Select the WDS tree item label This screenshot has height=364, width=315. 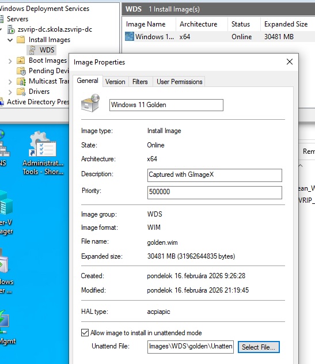tap(47, 50)
